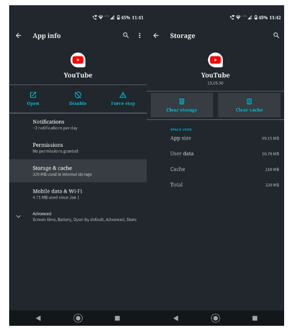This screenshot has height=333, width=292.
Task: Go back from the App info screen
Action: click(x=18, y=35)
